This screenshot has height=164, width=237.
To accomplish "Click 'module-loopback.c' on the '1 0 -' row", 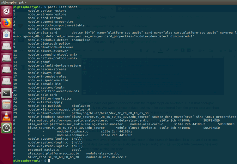I will 73,131.
